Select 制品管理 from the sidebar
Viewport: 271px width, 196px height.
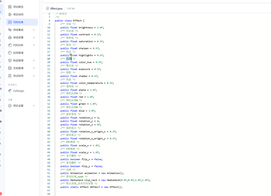click(x=18, y=60)
